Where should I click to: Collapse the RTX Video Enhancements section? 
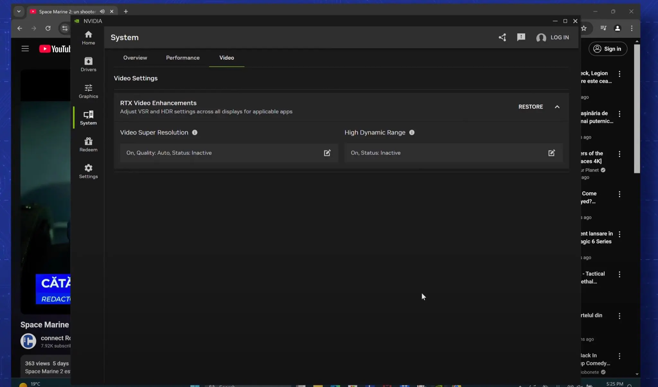pyautogui.click(x=557, y=107)
